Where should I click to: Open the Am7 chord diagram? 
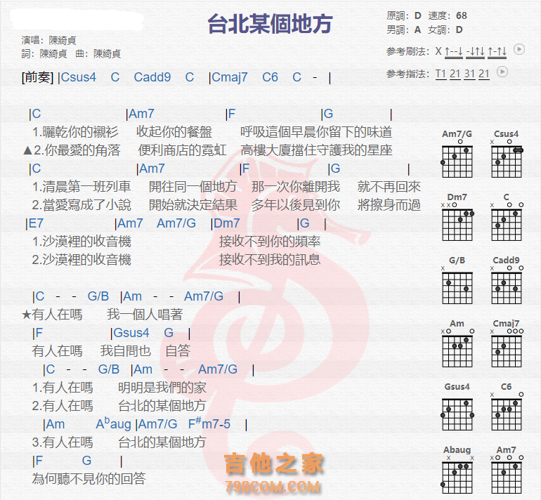pos(506,470)
